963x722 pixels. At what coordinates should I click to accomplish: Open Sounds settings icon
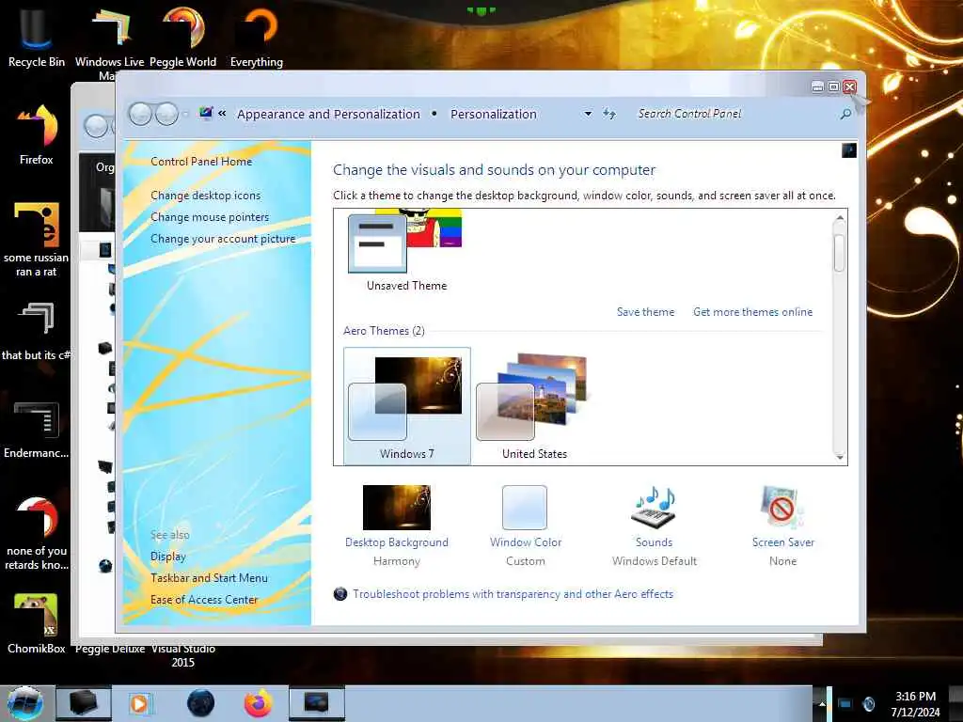tap(655, 508)
